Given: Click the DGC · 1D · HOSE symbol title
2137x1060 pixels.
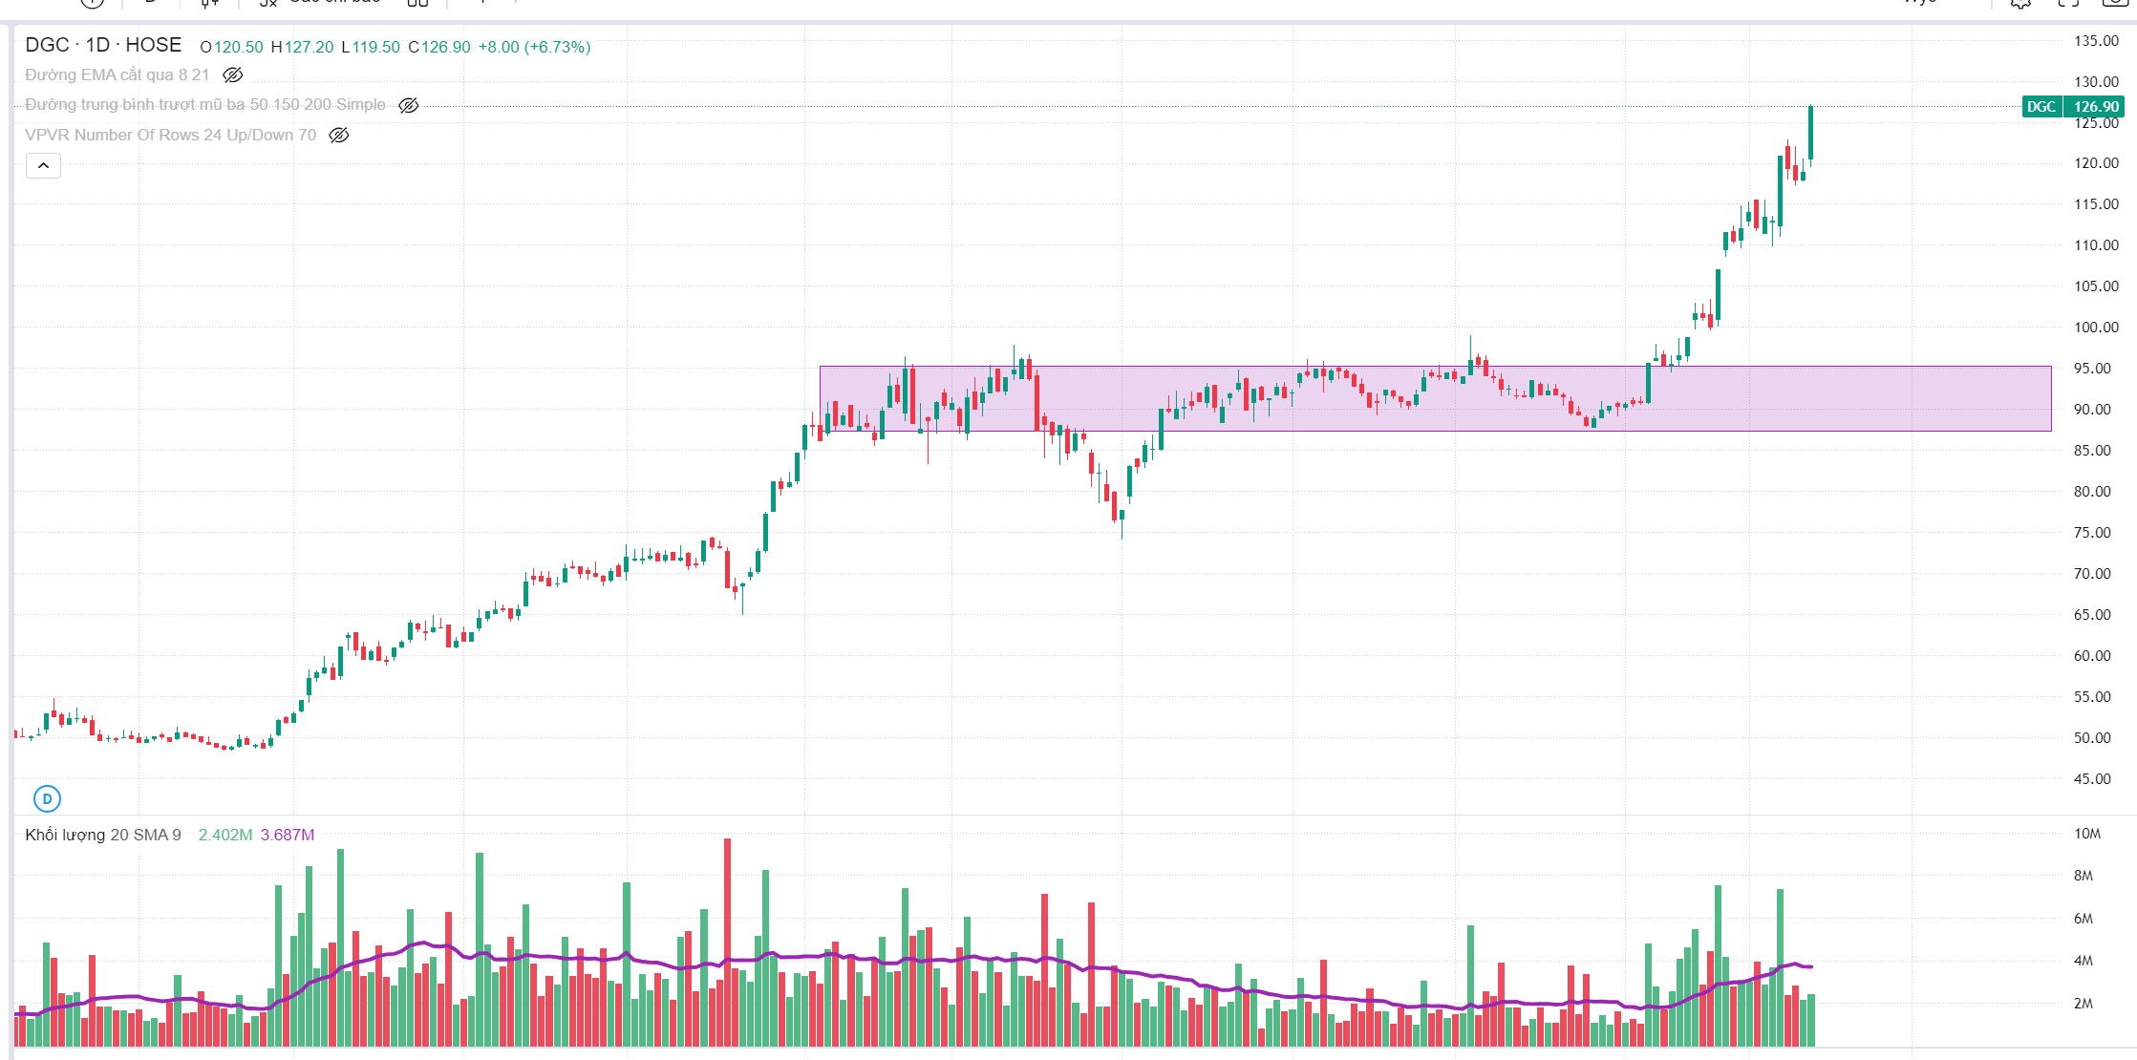Looking at the screenshot, I should [103, 45].
